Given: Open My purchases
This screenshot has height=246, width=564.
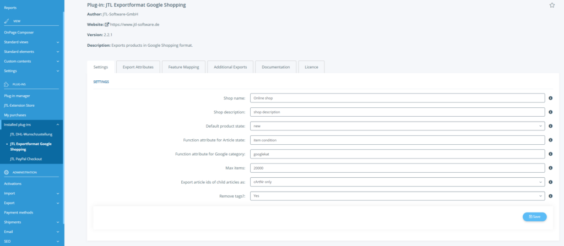Looking at the screenshot, I should pos(15,115).
